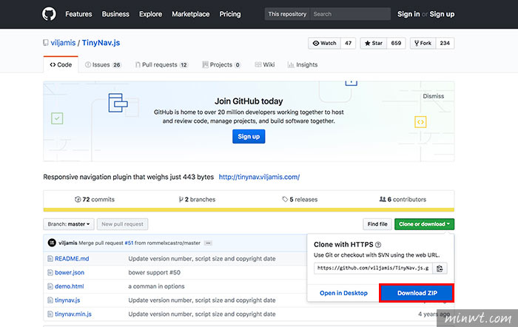Image resolution: width=518 pixels, height=327 pixels.
Task: View the 659 stargazers count
Action: (396, 43)
